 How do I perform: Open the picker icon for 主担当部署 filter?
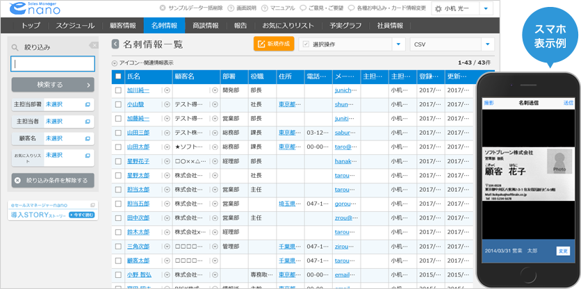[x=88, y=104]
